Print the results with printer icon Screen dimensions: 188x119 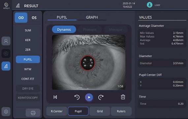point(33,113)
